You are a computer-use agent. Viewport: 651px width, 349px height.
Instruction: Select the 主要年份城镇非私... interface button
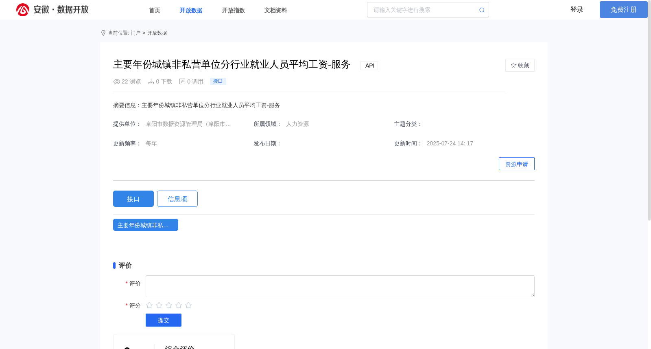(146, 225)
